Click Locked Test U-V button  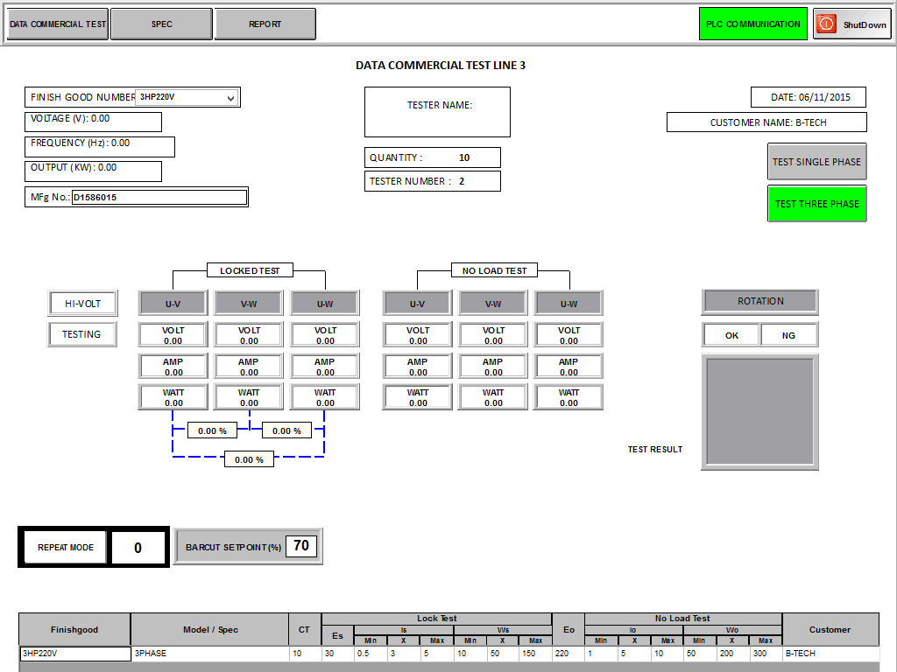[x=173, y=304]
